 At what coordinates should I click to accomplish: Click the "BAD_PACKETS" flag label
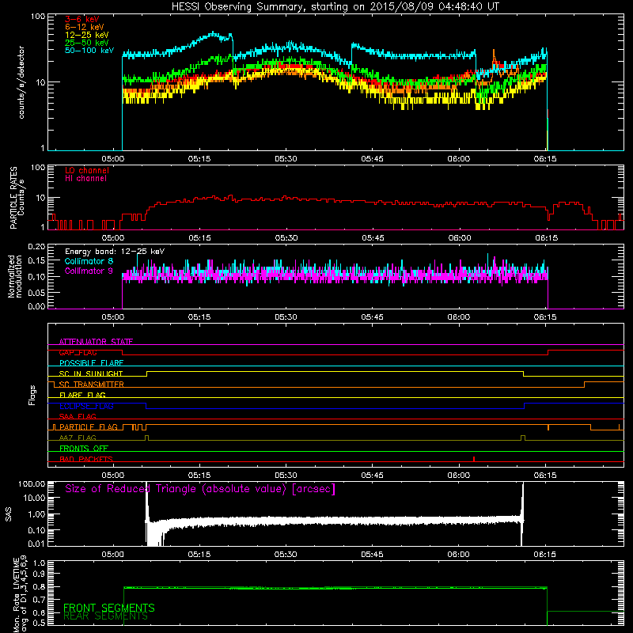(86, 459)
